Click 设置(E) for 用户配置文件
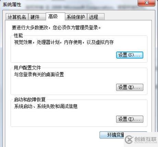Image resolution: width=158 pixels, height=147 pixels. 130,87
